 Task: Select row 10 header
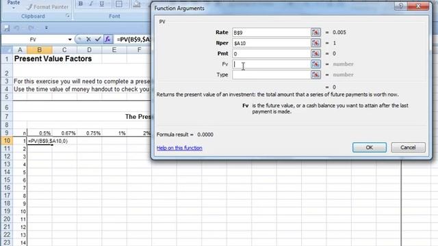(7, 141)
